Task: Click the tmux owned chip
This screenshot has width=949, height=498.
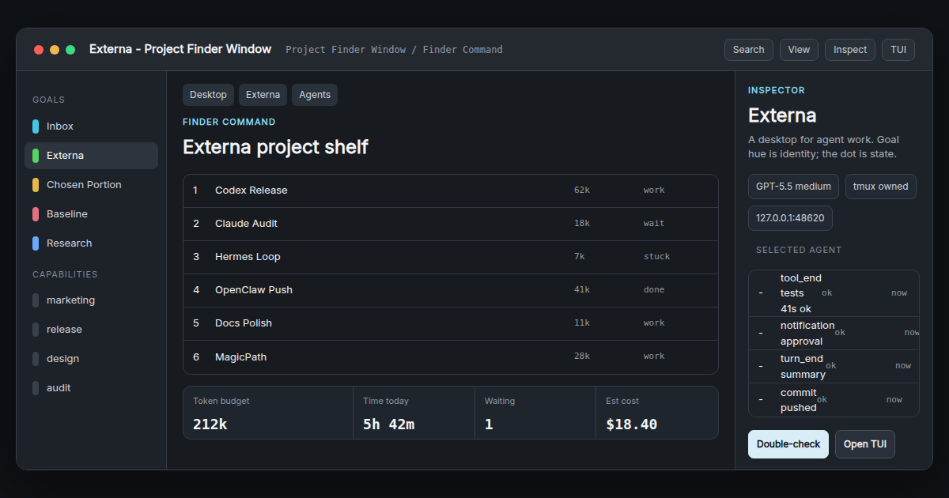Action: (x=881, y=187)
